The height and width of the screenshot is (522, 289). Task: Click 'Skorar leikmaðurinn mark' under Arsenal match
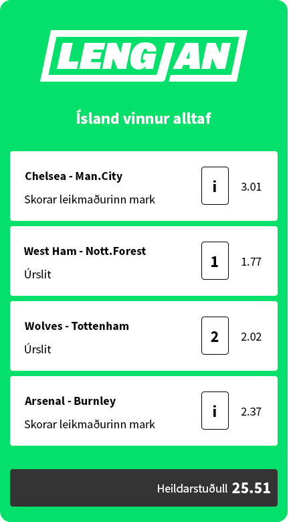(90, 424)
